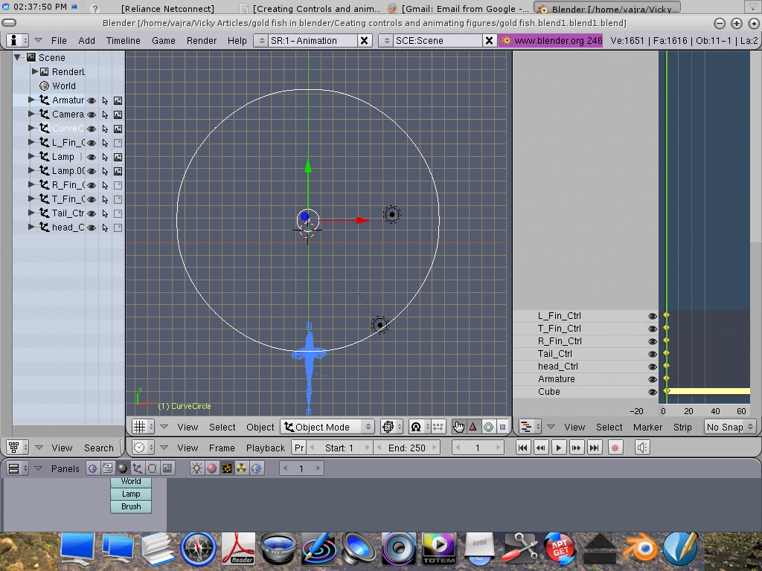Open the Object Mode dropdown

(327, 427)
